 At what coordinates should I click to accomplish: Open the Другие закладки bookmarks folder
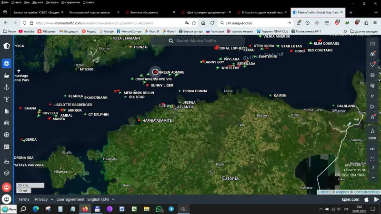click(364, 31)
